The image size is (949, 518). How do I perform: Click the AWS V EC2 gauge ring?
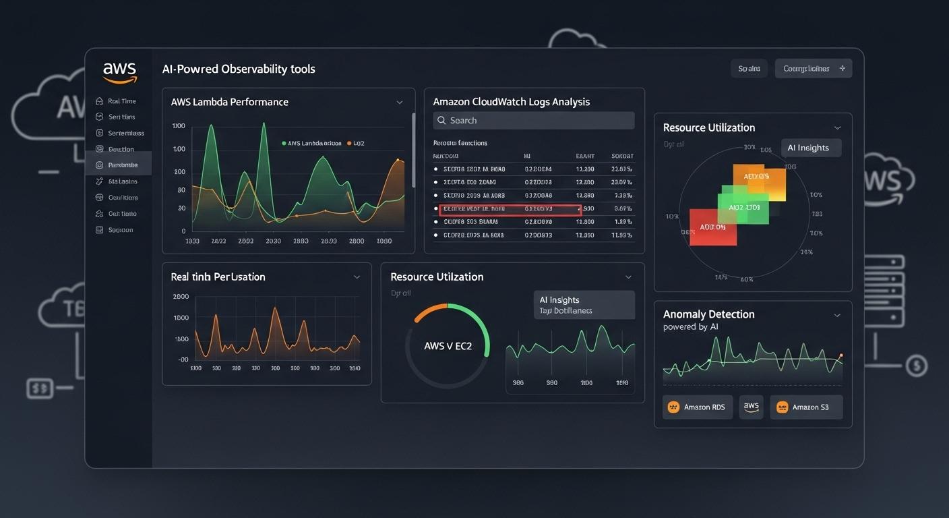coord(448,345)
